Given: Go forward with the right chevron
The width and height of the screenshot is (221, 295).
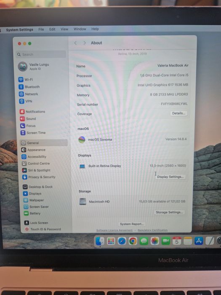Looking at the screenshot, I should point(84,43).
